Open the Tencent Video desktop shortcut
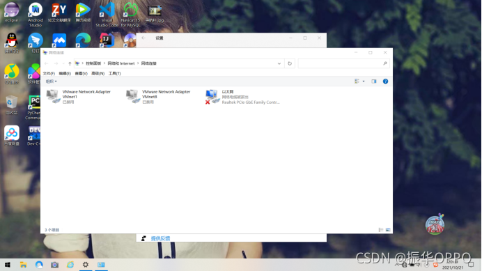Screen dimensions: 482x271 click(x=83, y=13)
